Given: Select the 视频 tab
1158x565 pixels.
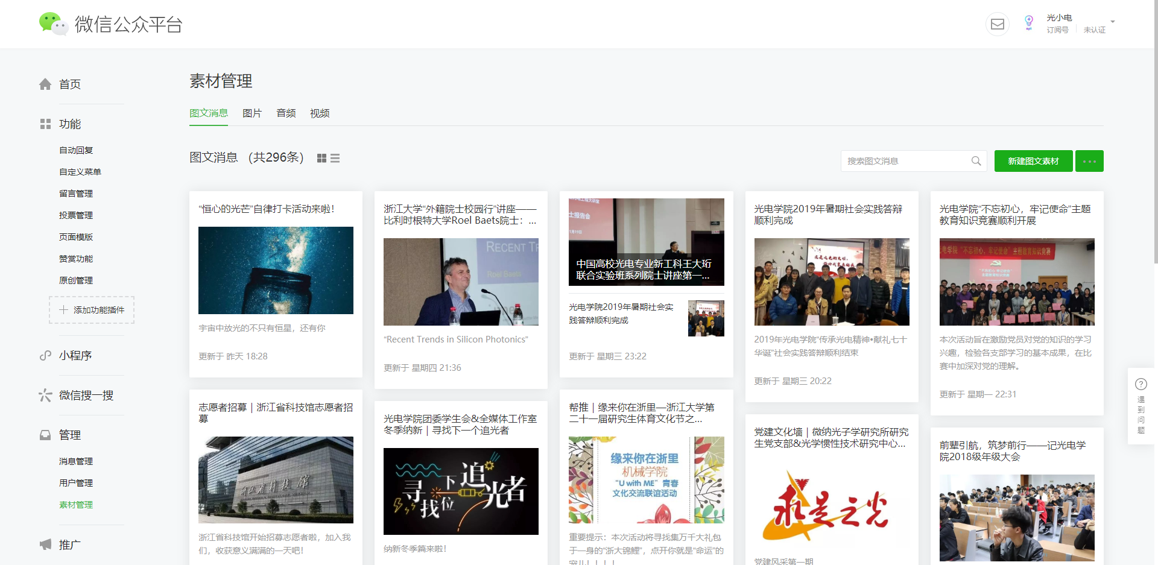Looking at the screenshot, I should coord(320,113).
